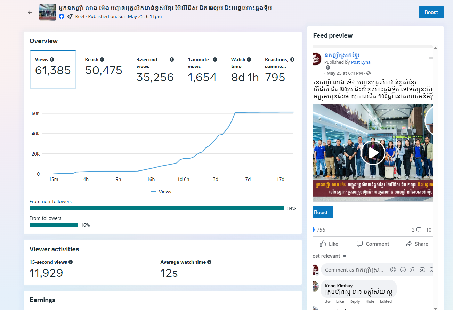Click the info icon beside Average watch time
453x310 pixels.
coord(209,262)
